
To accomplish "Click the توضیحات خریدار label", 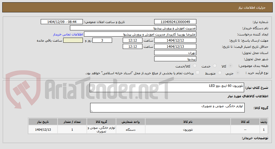I will click(255, 138).
